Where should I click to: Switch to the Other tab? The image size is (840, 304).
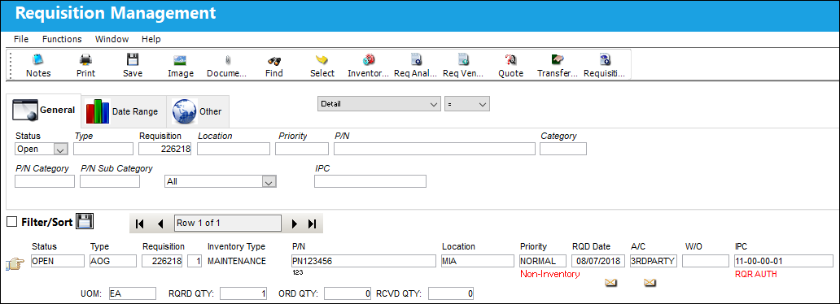197,111
